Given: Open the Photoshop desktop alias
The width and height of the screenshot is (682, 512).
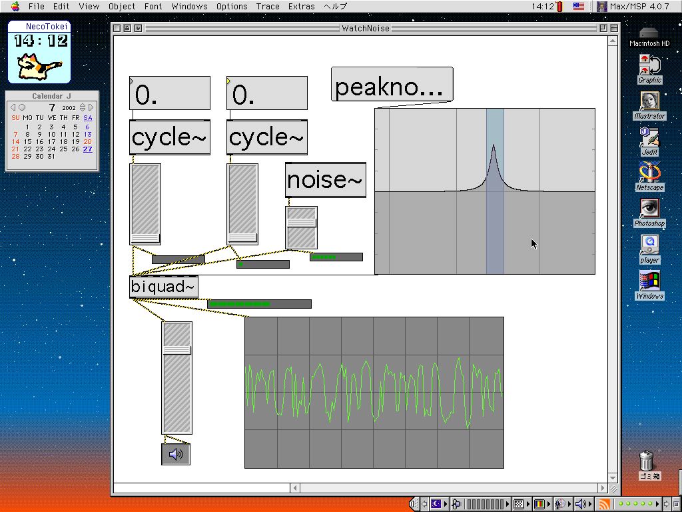Looking at the screenshot, I should tap(649, 209).
